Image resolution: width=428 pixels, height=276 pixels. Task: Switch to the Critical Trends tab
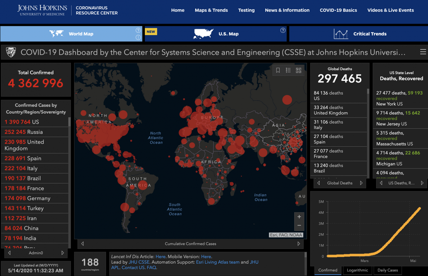coord(358,34)
